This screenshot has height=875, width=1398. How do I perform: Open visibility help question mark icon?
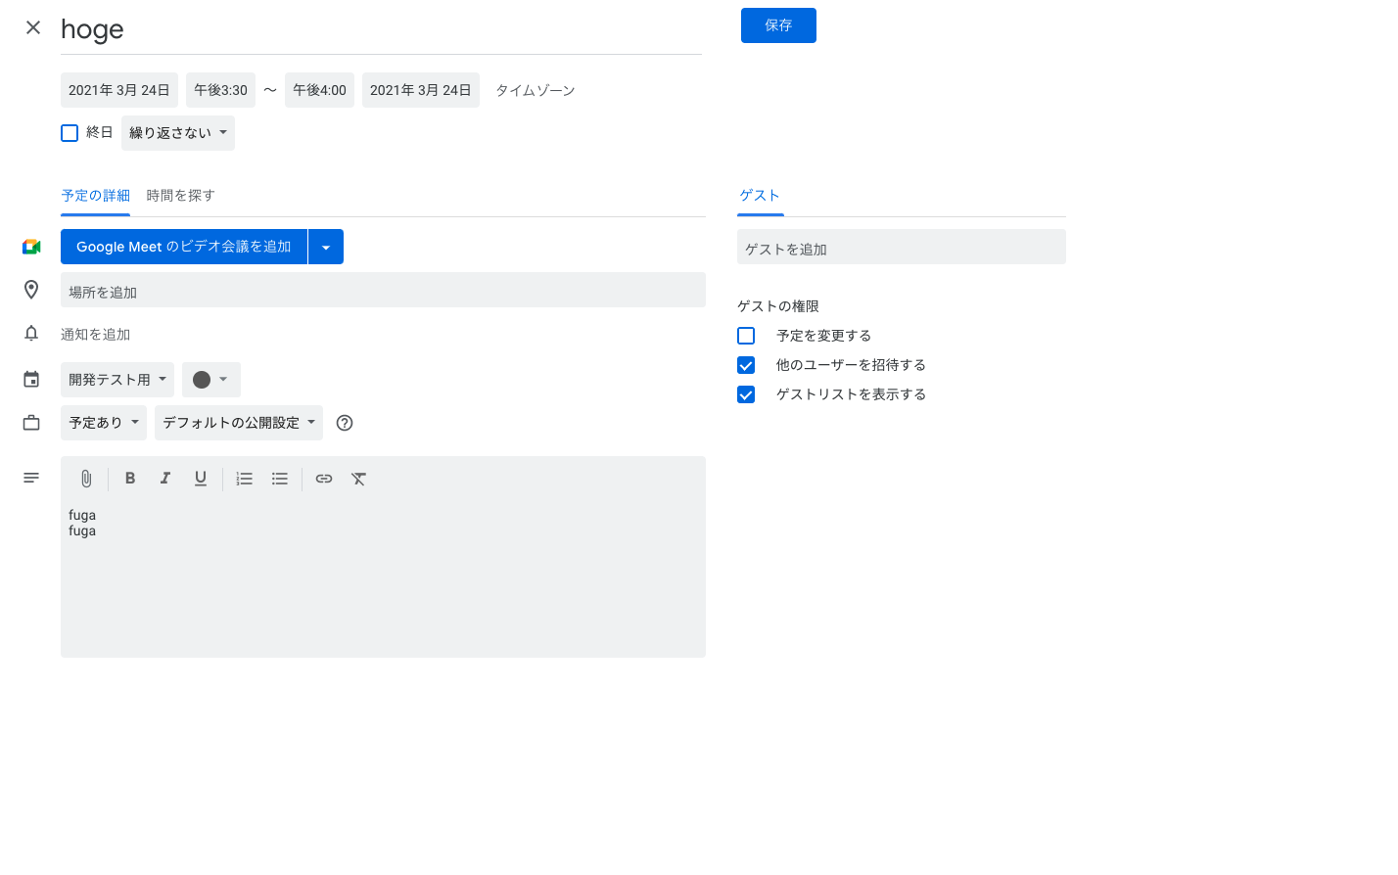pyautogui.click(x=345, y=423)
